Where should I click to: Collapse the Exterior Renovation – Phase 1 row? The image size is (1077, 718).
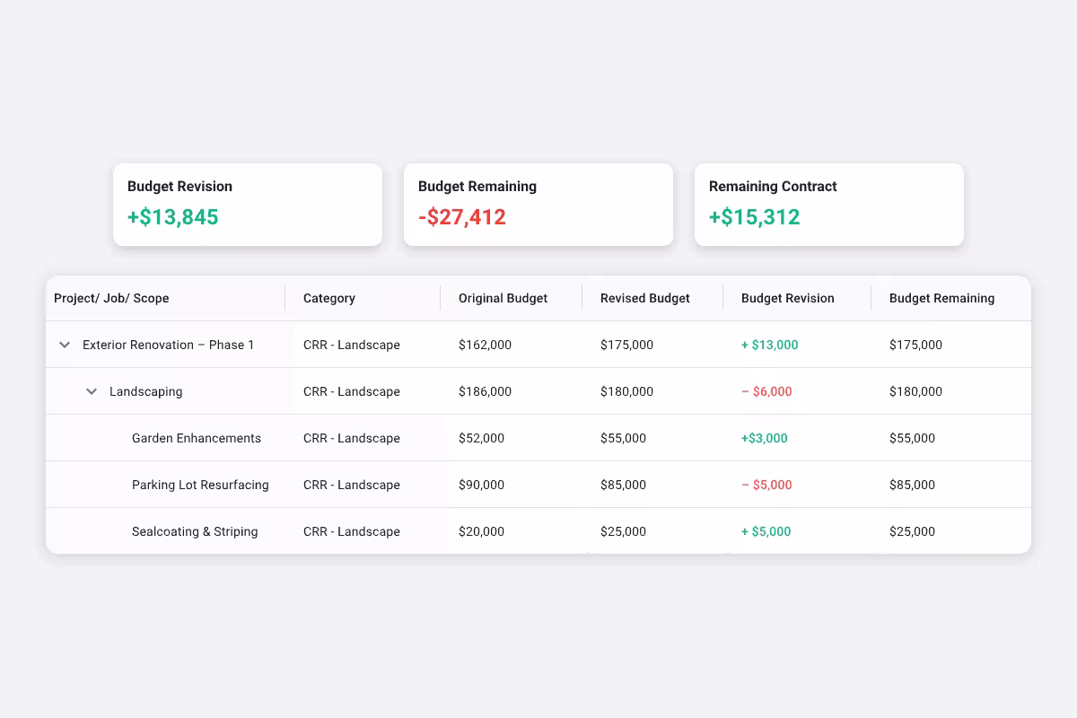(64, 344)
